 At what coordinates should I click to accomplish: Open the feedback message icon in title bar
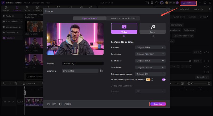pos(152,3)
